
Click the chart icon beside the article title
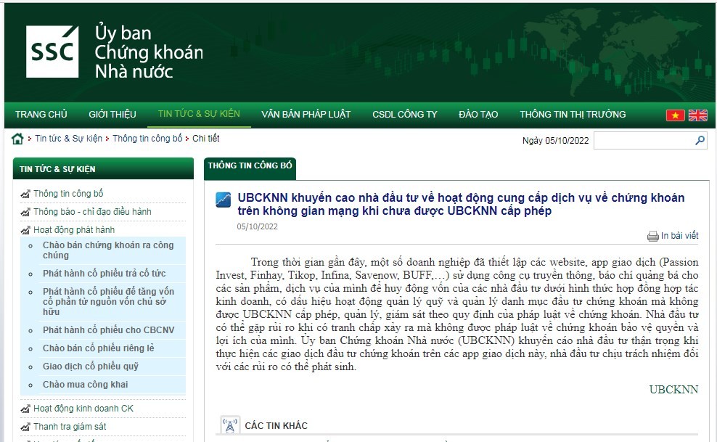(x=223, y=200)
